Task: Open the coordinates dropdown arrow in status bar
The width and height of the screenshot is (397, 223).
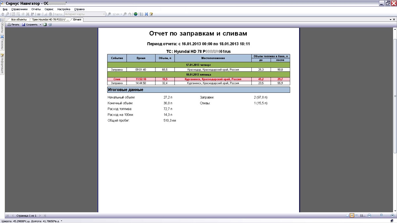Action: pyautogui.click(x=62, y=221)
